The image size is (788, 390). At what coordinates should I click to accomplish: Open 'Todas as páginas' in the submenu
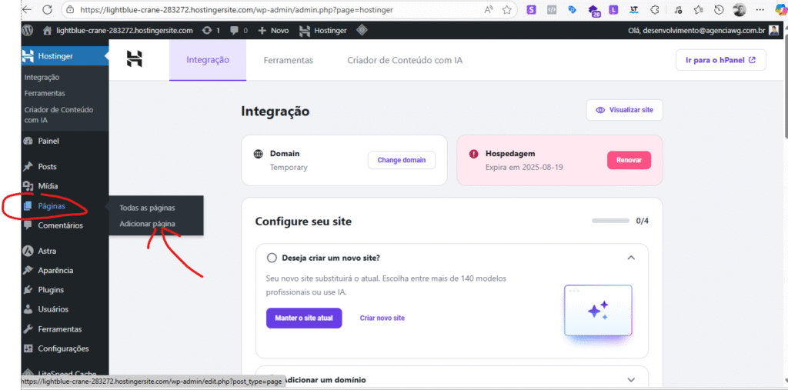click(x=147, y=208)
